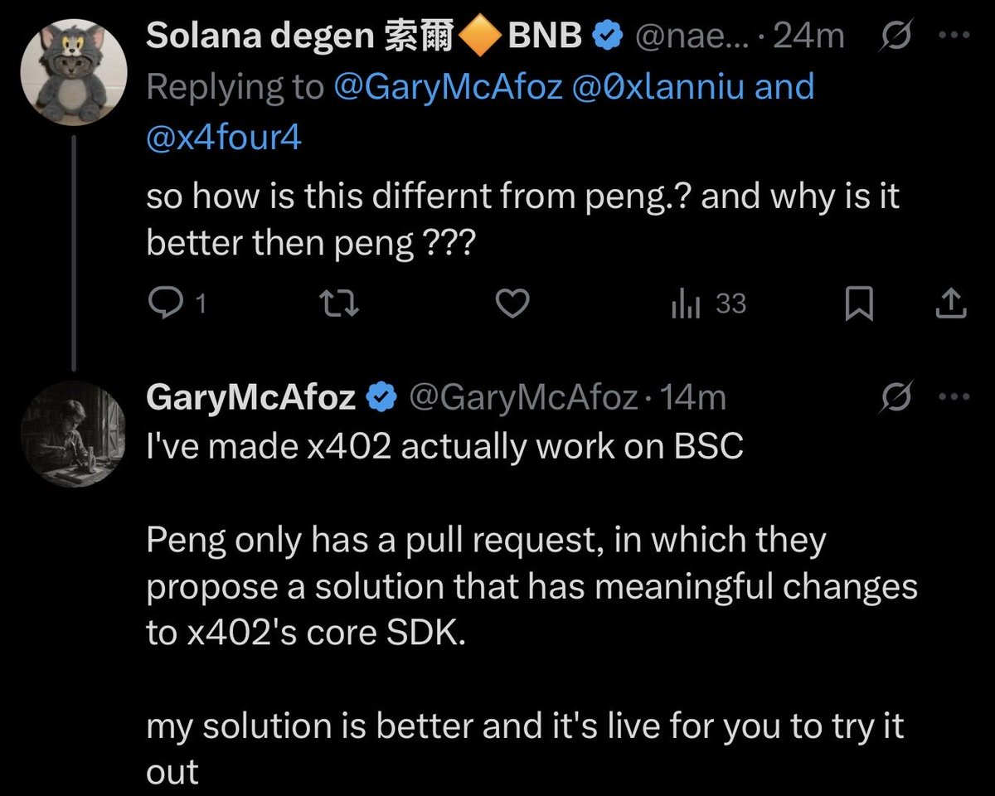This screenshot has height=796, width=995.
Task: View the 33 views analytics icon
Action: [x=686, y=306]
